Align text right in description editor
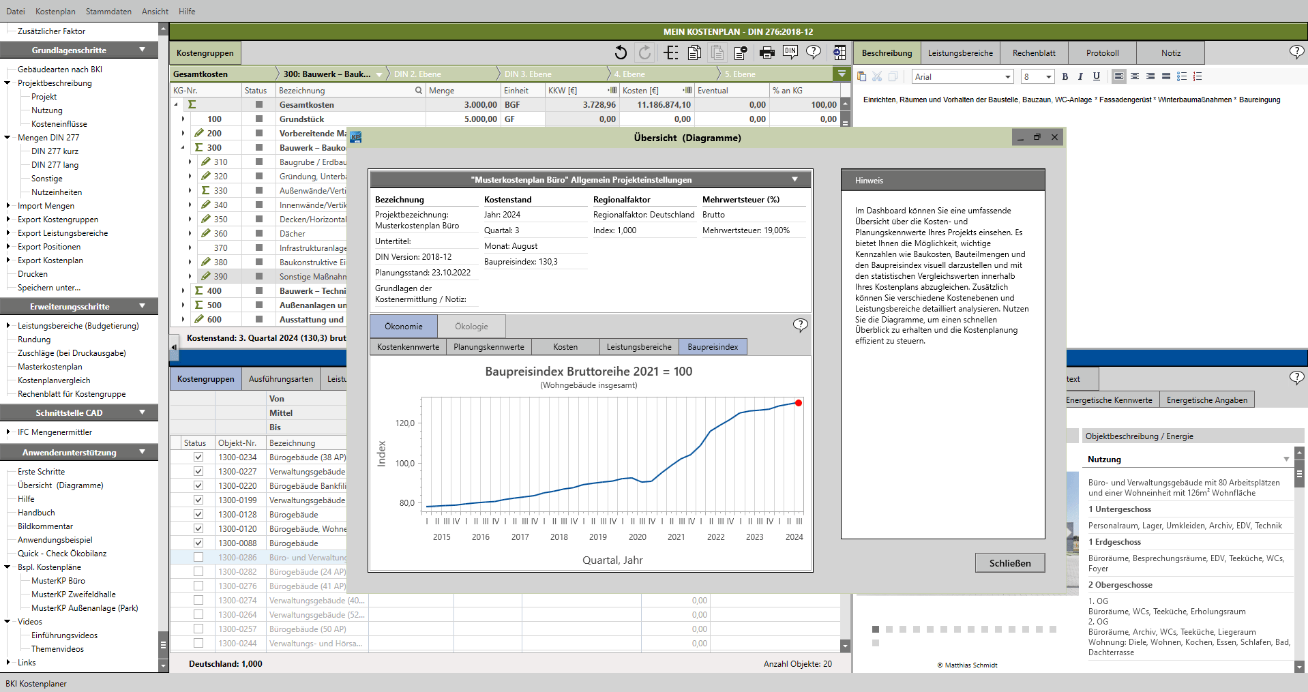This screenshot has height=692, width=1308. (1150, 76)
